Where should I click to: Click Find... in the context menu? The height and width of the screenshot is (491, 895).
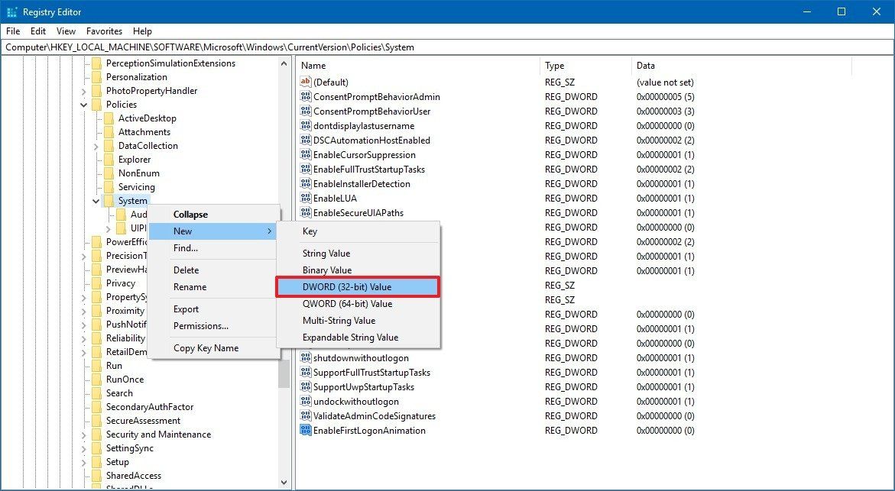tap(186, 248)
